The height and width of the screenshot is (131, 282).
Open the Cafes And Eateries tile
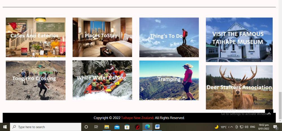36,37
